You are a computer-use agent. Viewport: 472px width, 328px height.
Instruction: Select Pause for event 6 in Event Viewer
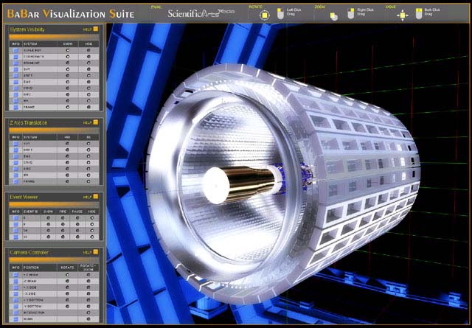(x=77, y=218)
